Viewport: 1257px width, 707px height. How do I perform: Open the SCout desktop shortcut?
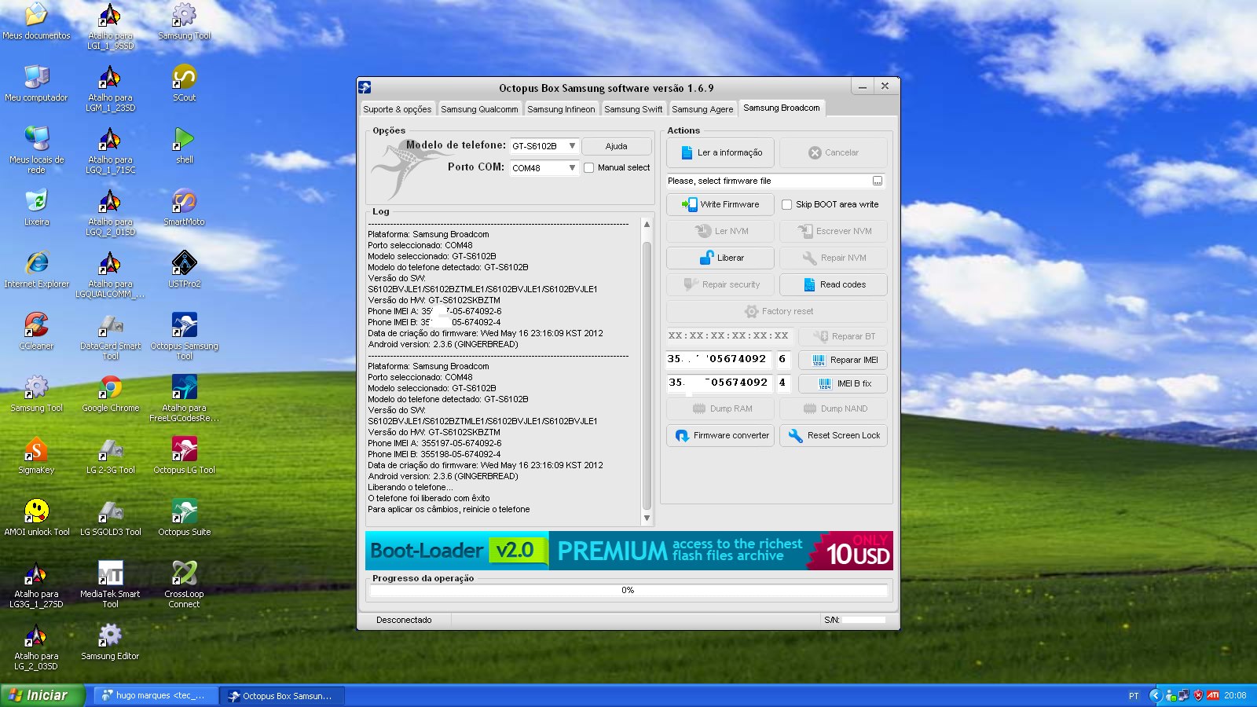(184, 82)
